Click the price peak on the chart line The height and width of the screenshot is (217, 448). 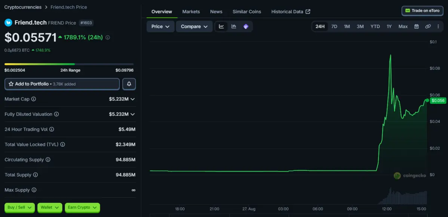(x=390, y=55)
